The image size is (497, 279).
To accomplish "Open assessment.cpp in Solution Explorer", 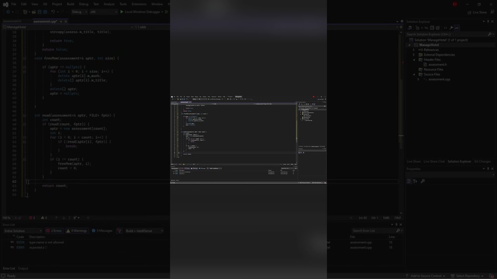I will point(439,79).
